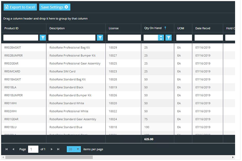
Task: Click RoboRake Standard Bumper Kit description
Action: (x=70, y=95)
